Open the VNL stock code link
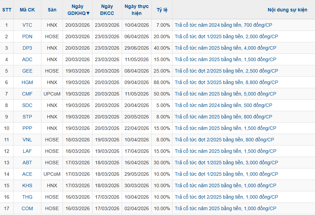The image size is (315, 215). pos(27,140)
